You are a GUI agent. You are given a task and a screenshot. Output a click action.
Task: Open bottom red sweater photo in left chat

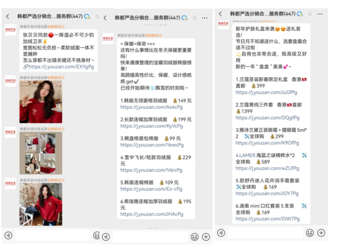click(41, 204)
